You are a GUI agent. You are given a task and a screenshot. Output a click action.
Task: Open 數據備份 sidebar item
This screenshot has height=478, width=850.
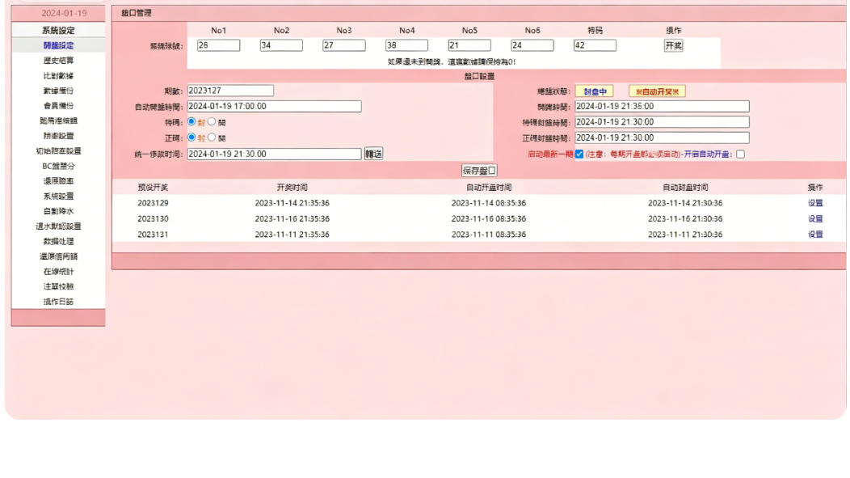58,91
